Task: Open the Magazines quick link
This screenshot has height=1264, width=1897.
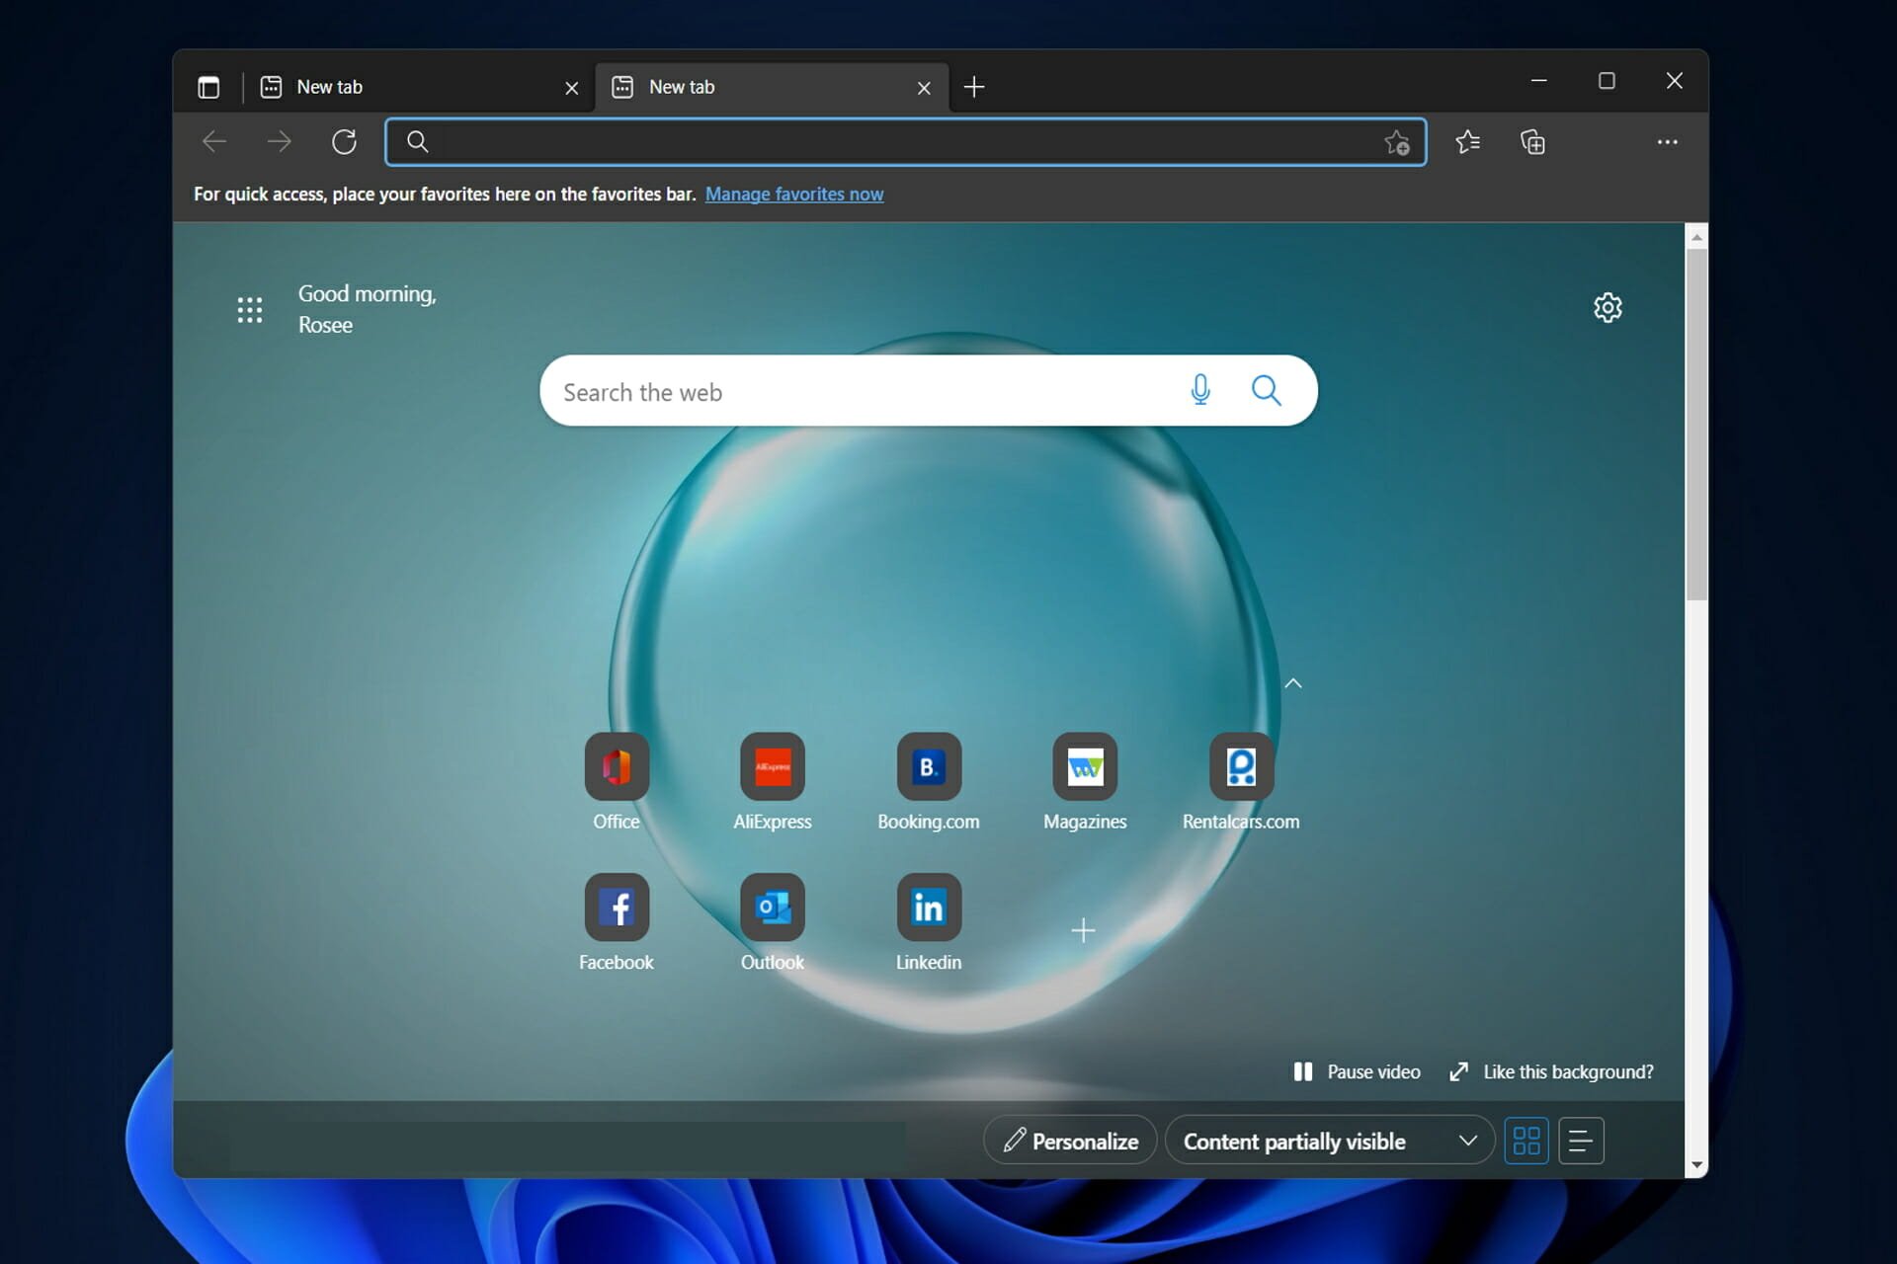Action: point(1085,782)
